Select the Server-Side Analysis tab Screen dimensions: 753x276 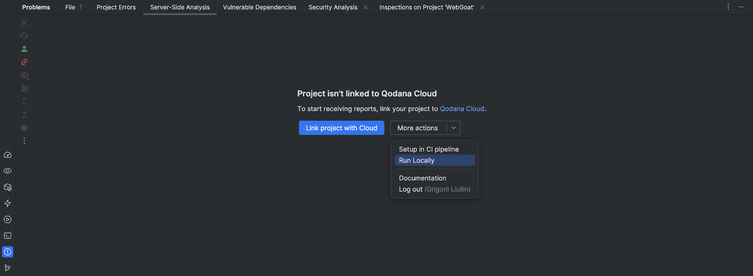180,7
